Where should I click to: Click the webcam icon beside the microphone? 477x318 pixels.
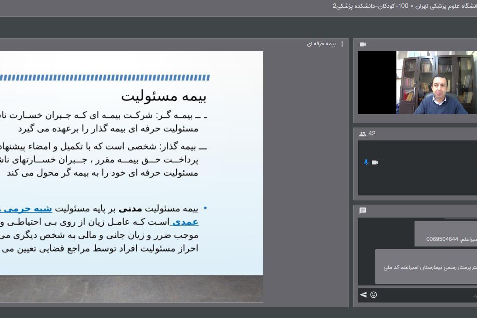tap(375, 162)
